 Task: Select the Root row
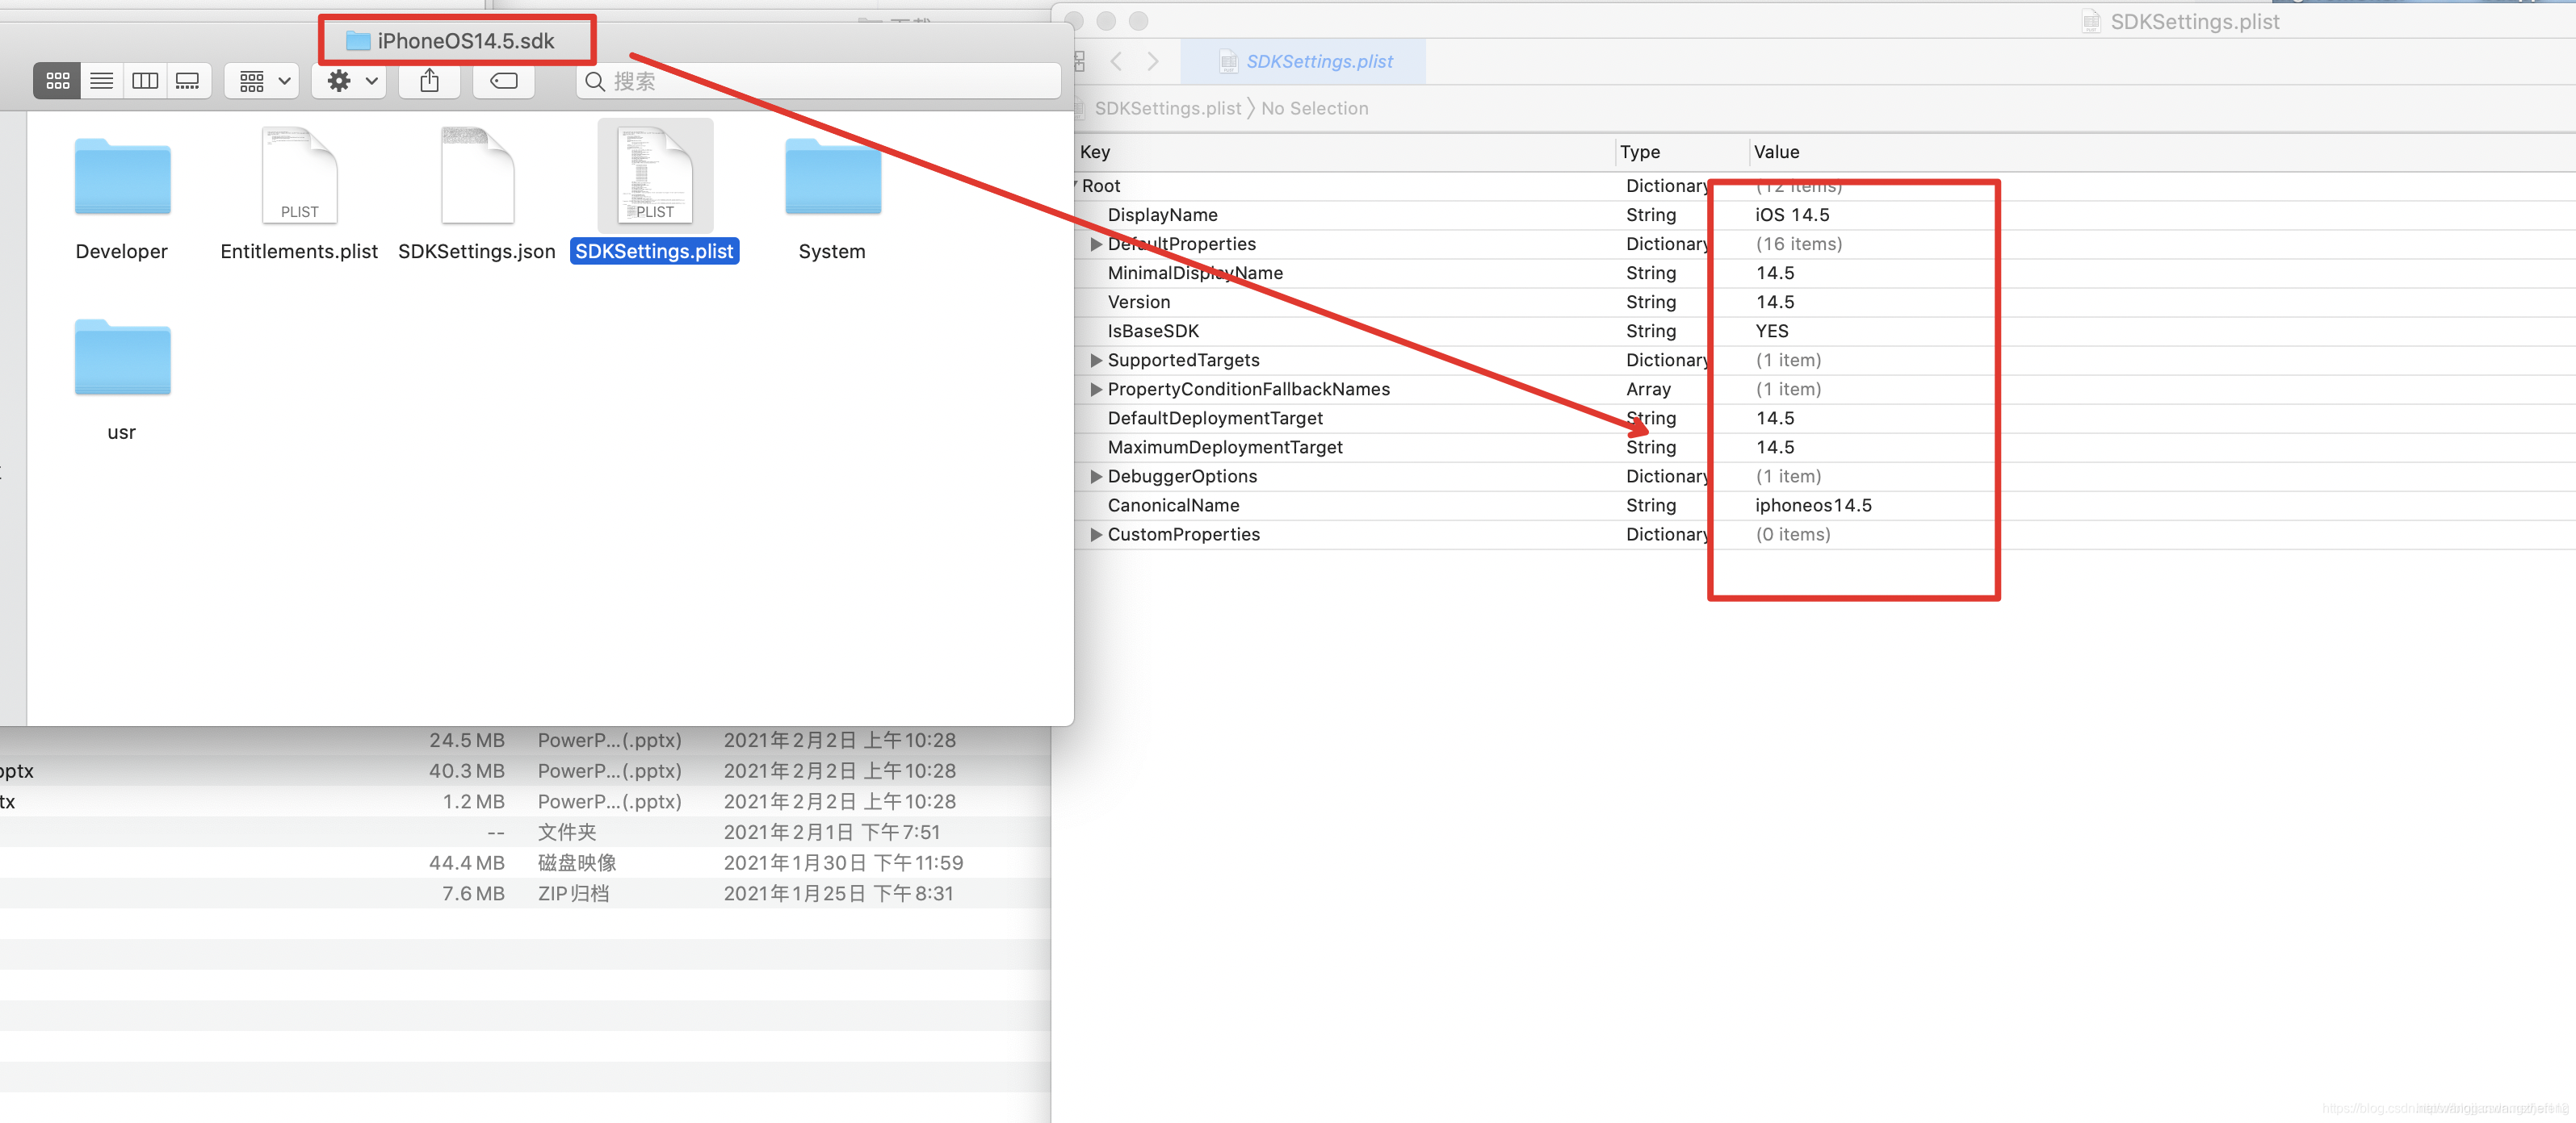[1824, 186]
